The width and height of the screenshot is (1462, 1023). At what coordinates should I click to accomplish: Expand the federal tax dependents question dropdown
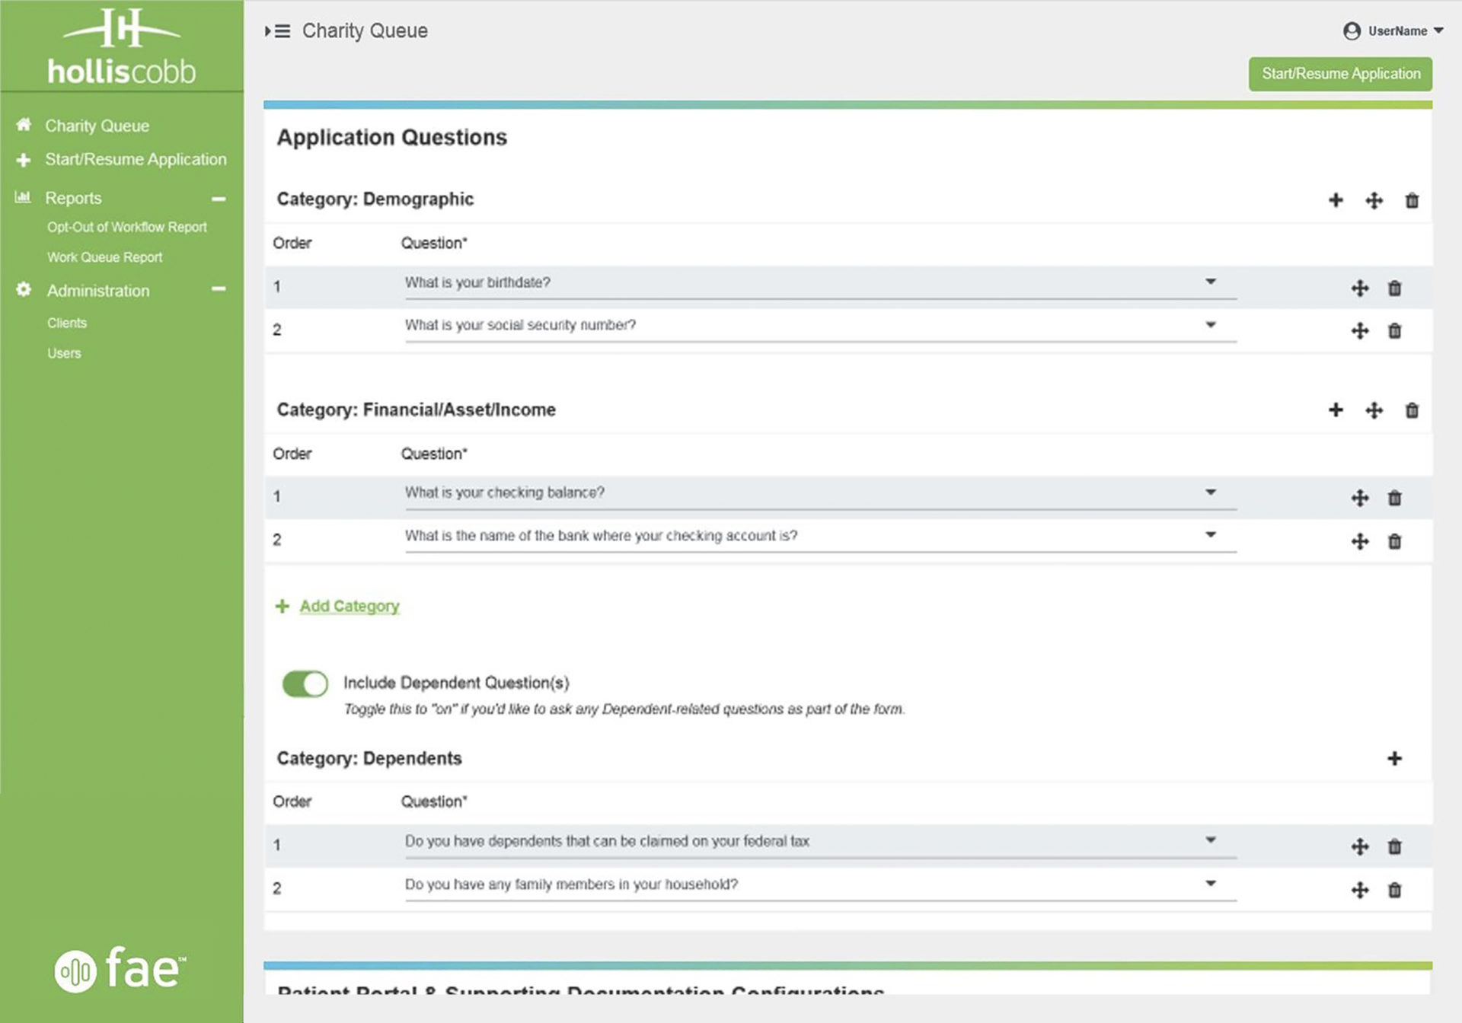(x=1210, y=840)
